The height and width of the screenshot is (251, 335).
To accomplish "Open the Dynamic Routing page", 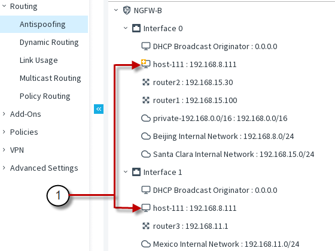I will click(x=49, y=43).
